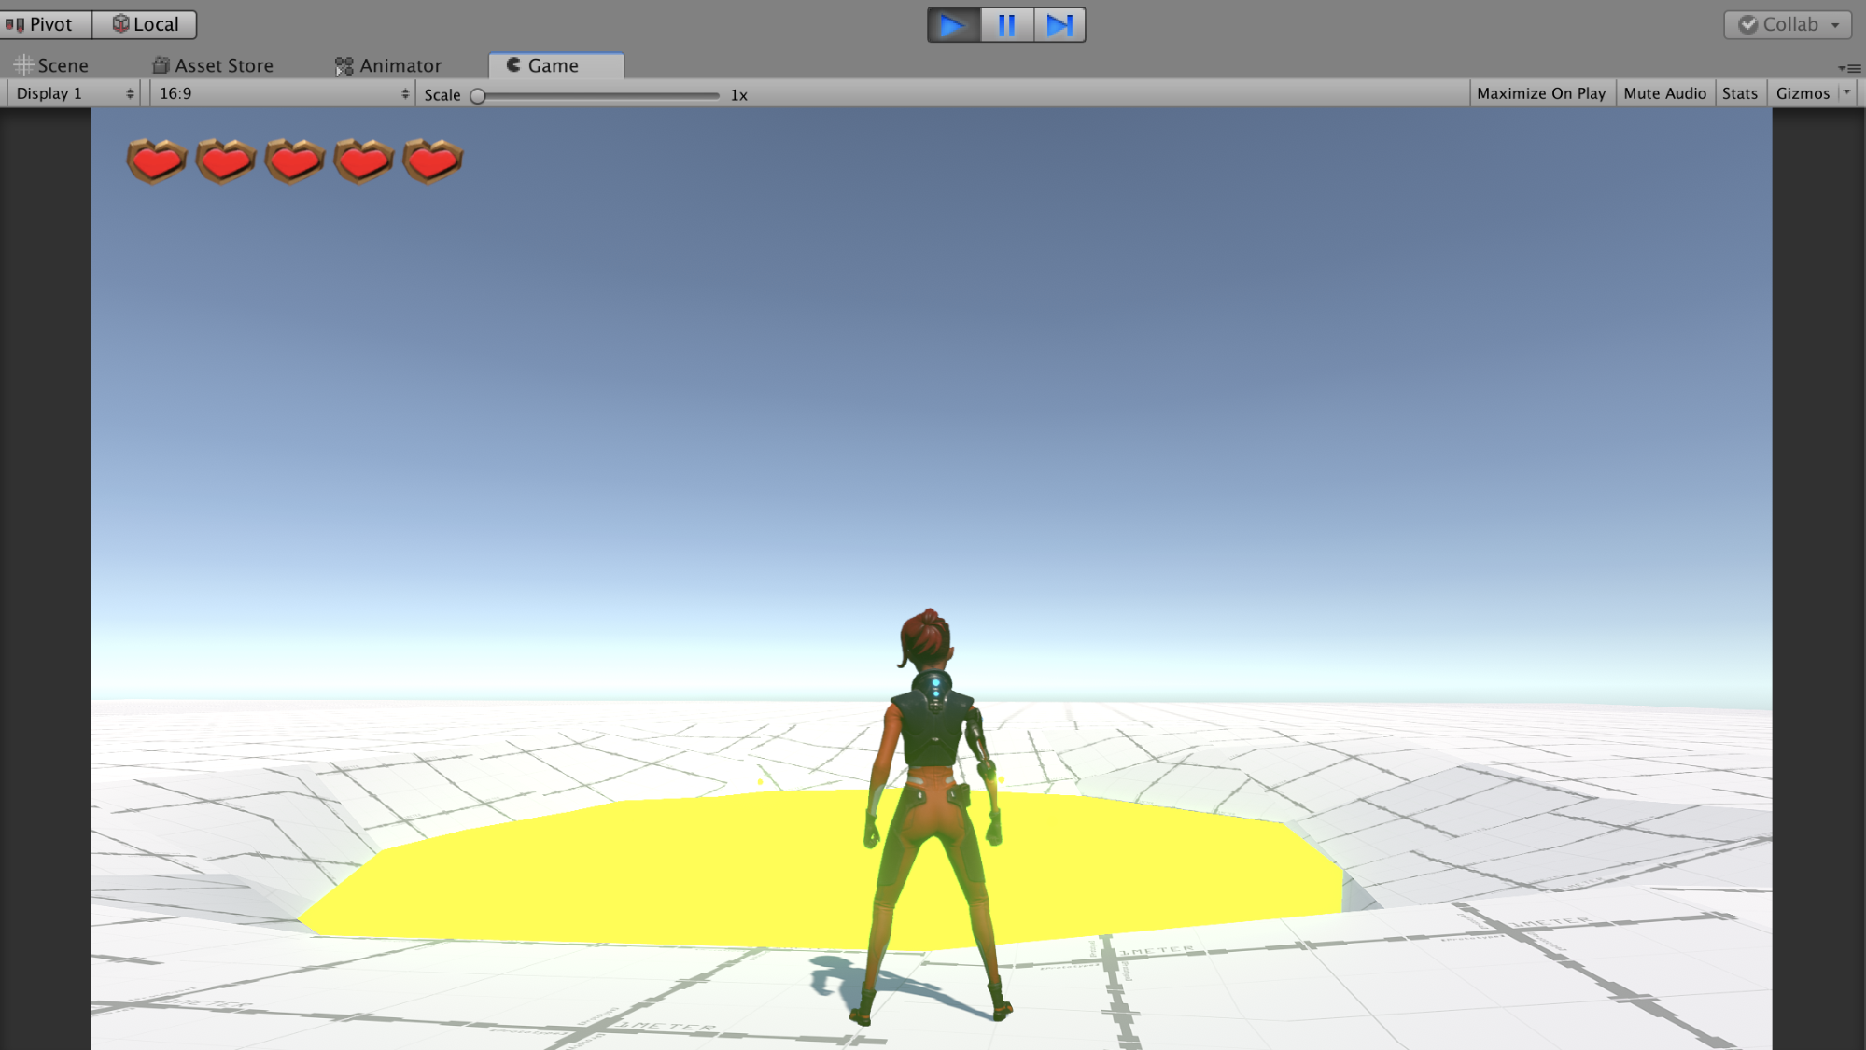Switch to the Animator tab

388,65
